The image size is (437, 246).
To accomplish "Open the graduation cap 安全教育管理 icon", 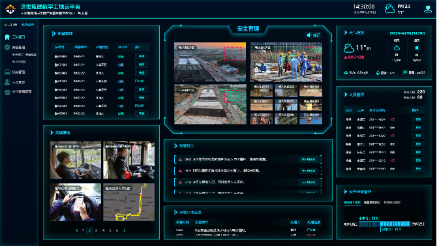I will [7, 92].
